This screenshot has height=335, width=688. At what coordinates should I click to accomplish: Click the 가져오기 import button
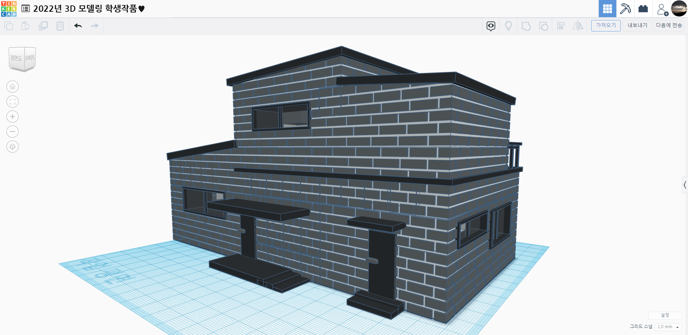[606, 25]
